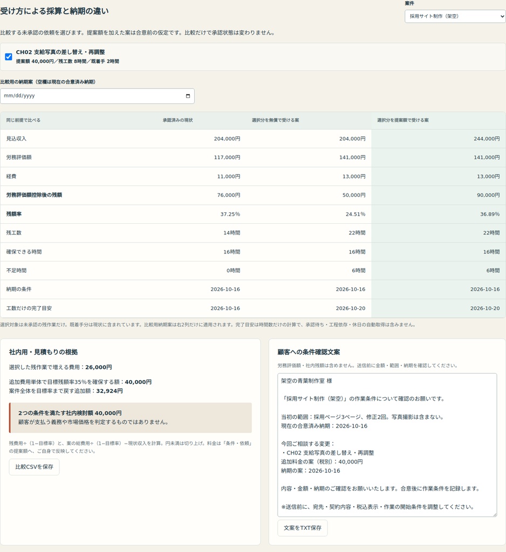
Task: Click the 同じ前提で比べる header cell
Action: click(x=23, y=120)
